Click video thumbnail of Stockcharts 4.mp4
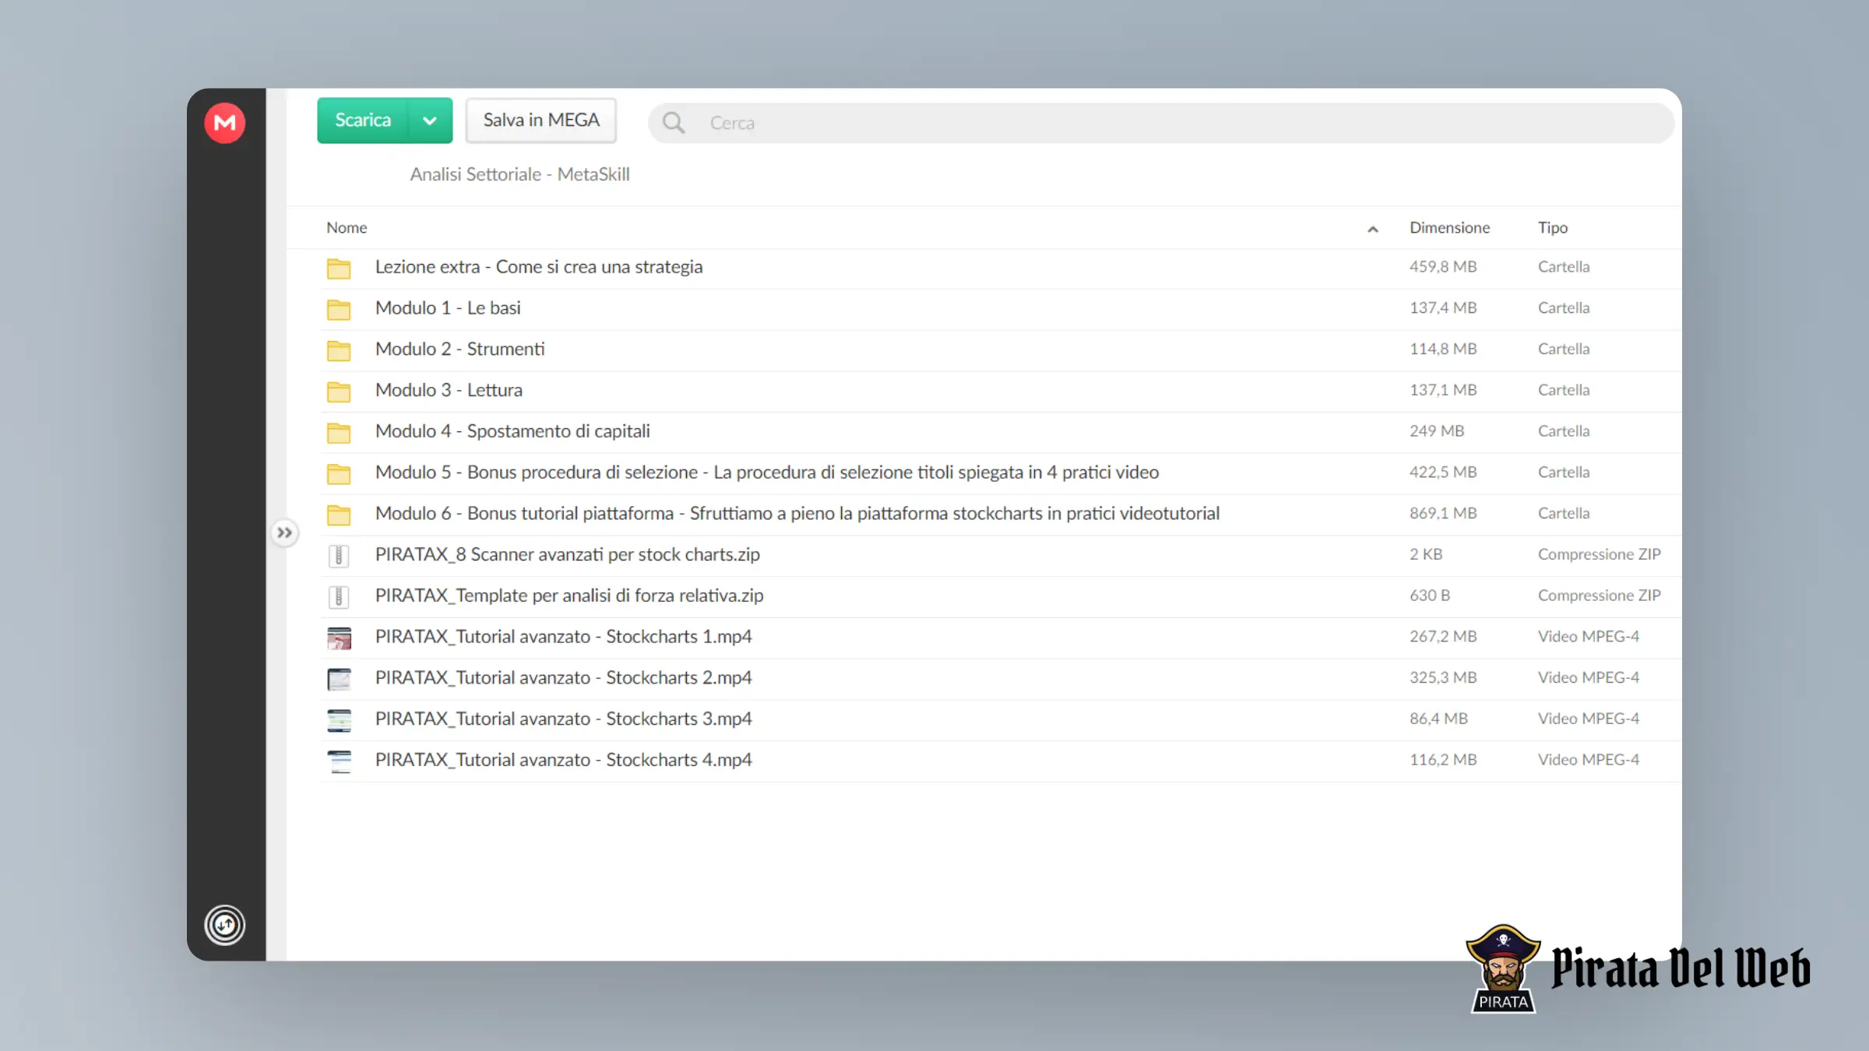 pos(339,761)
